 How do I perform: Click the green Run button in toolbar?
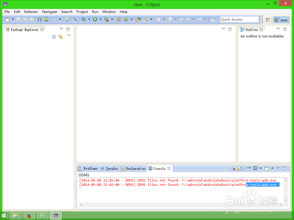(95, 19)
